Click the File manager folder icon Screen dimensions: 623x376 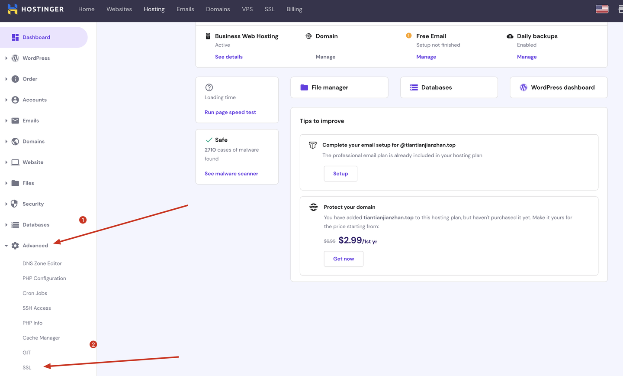(304, 88)
